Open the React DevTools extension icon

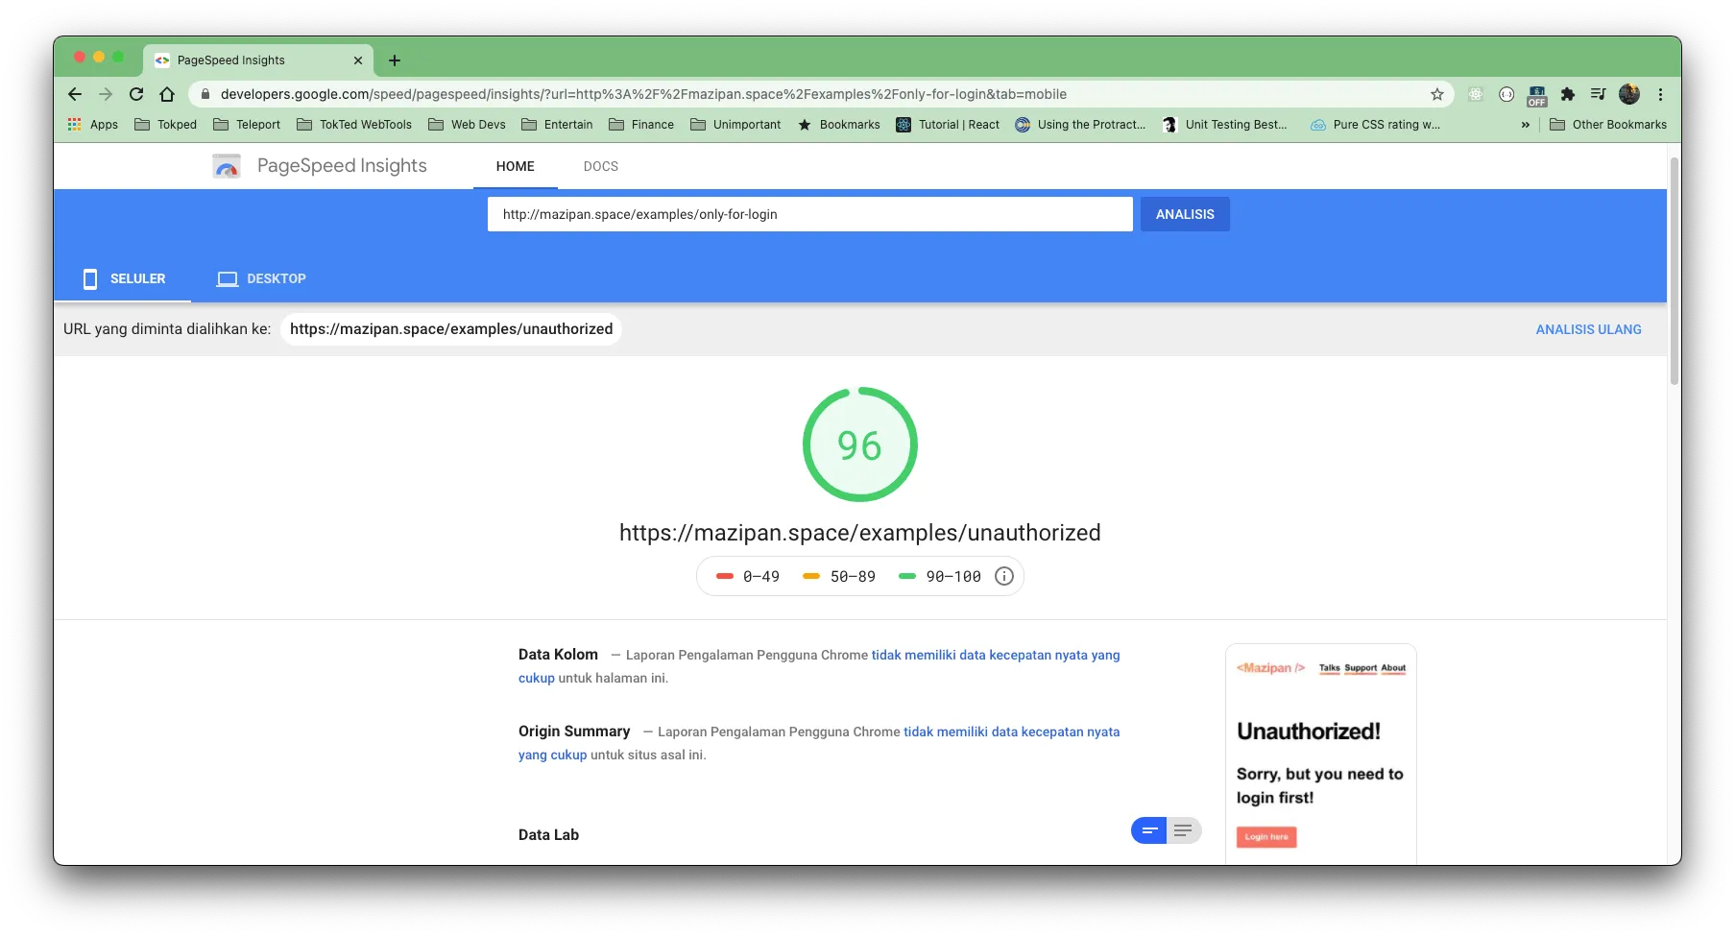click(x=1475, y=94)
